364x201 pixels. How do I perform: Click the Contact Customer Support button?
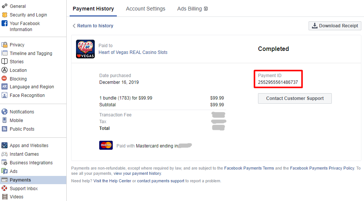[295, 98]
